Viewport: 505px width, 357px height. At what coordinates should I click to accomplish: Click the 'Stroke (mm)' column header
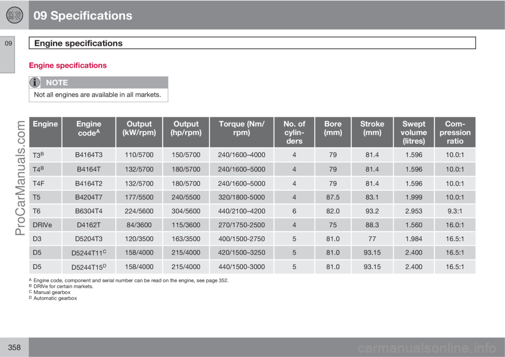[x=372, y=132]
